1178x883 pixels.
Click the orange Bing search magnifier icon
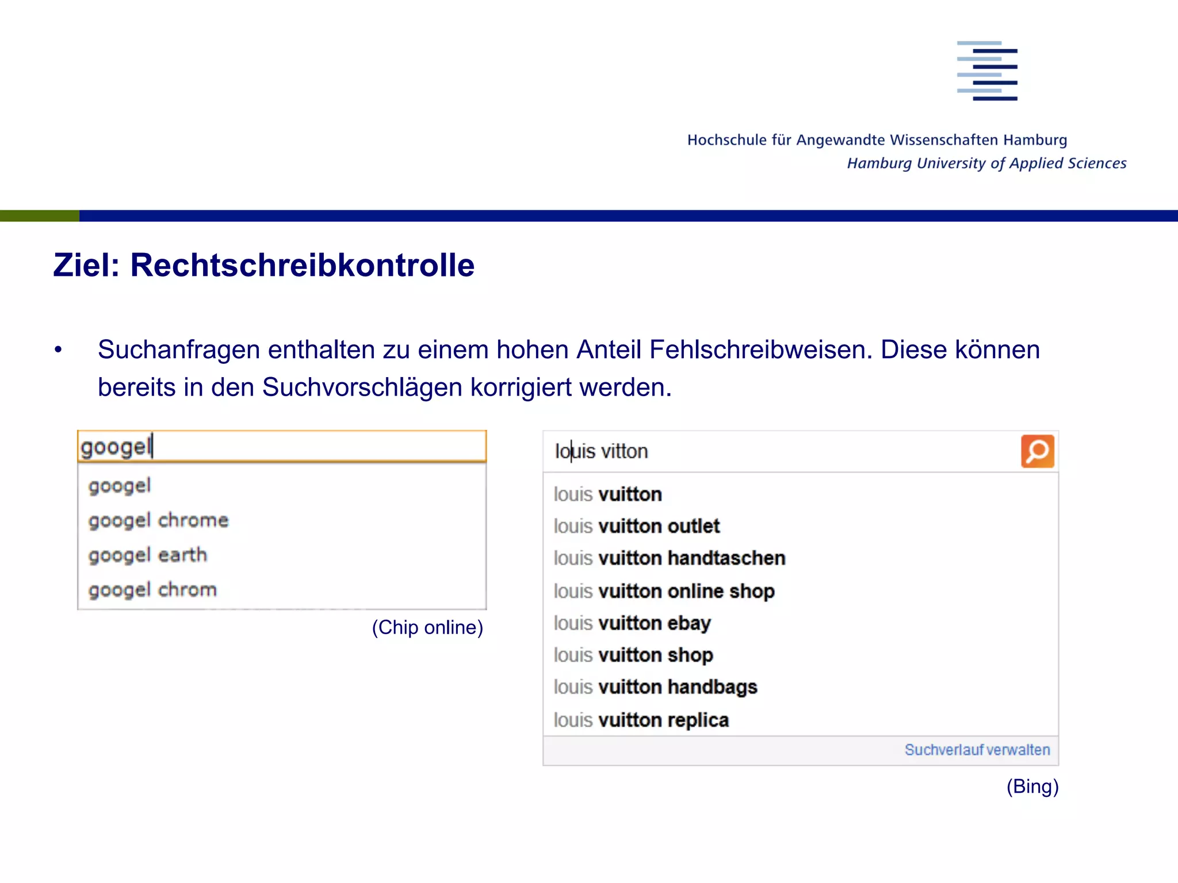[1037, 451]
